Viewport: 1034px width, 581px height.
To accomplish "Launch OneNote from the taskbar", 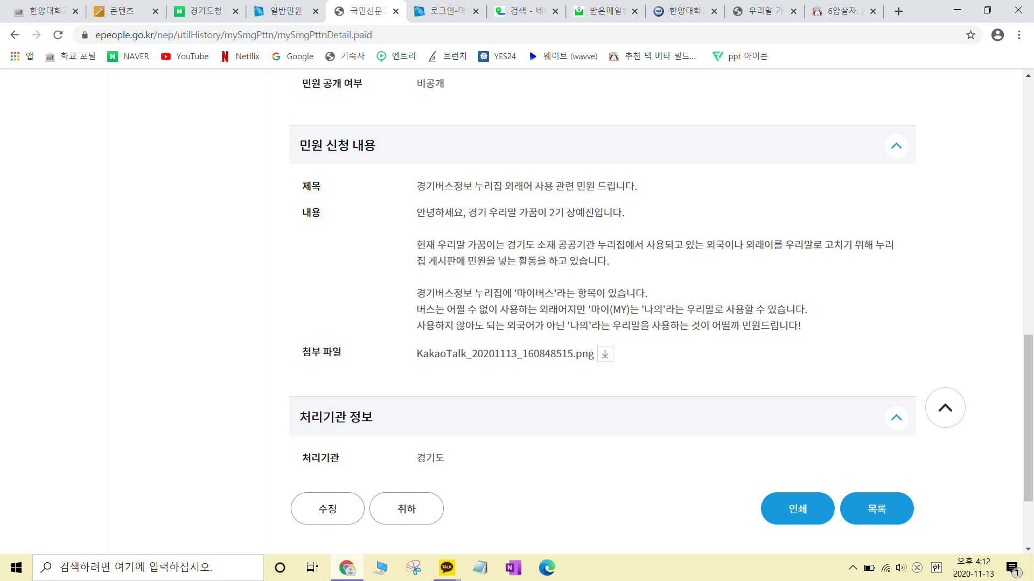I will (x=513, y=568).
